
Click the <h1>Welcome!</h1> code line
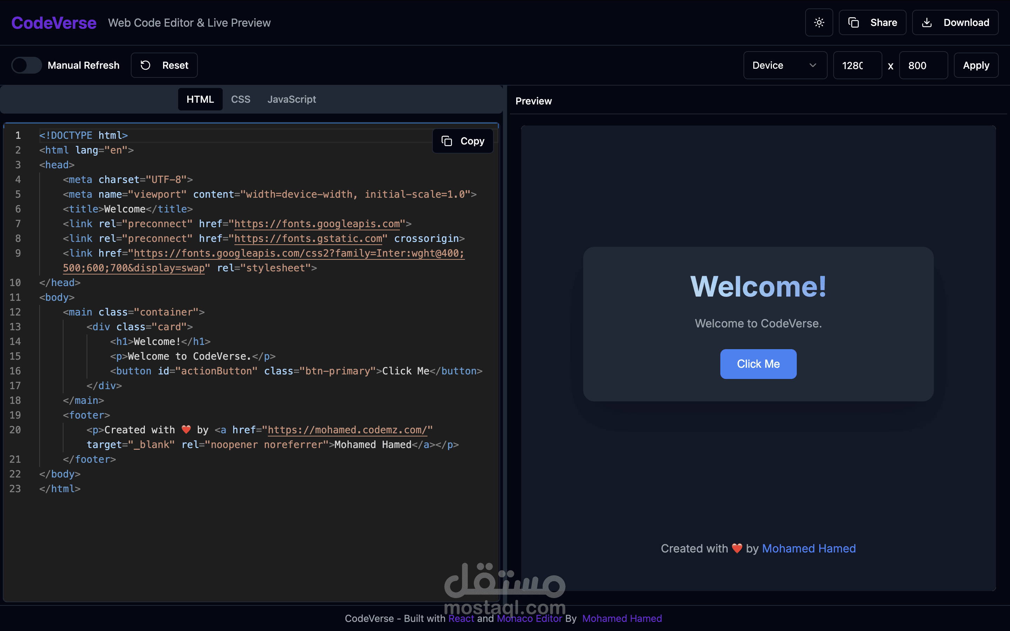click(x=160, y=341)
